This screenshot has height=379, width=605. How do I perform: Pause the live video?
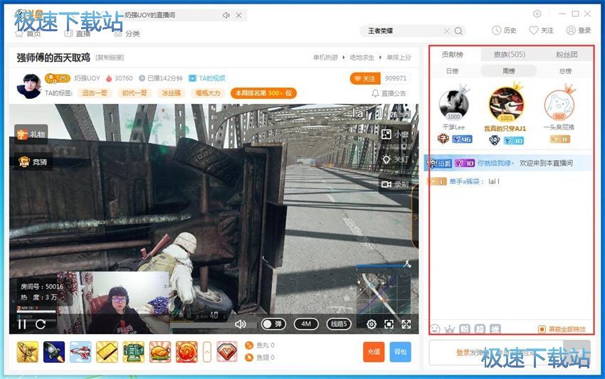(x=22, y=324)
